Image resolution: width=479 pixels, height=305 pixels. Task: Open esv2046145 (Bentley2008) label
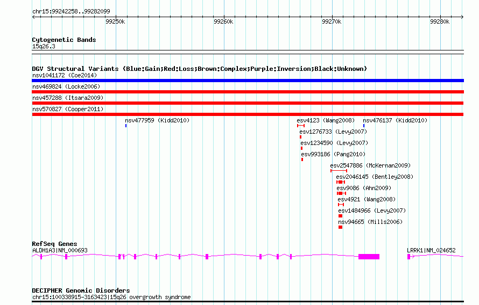375,177
